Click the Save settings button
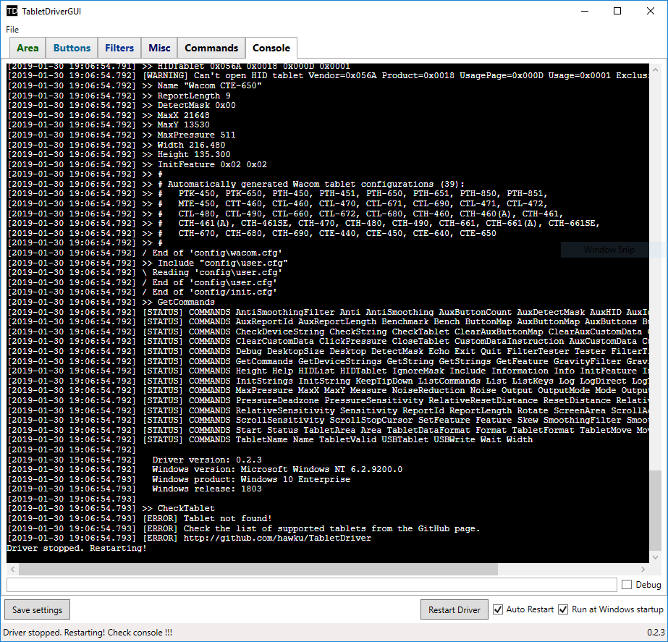Viewport: 668px width, 642px height. click(37, 609)
